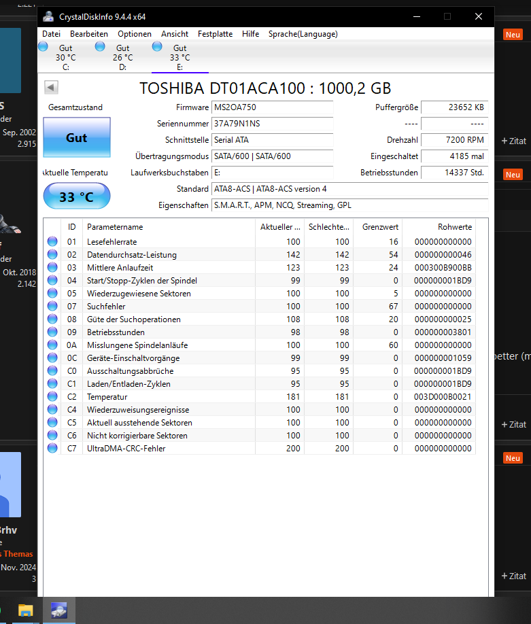The height and width of the screenshot is (624, 531).
Task: Click status orb for Datendurchsatz-Leistung row
Action: tap(52, 254)
